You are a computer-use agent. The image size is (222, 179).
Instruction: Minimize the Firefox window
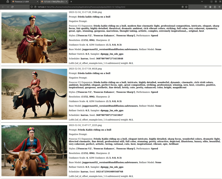pyautogui.click(x=211, y=2)
